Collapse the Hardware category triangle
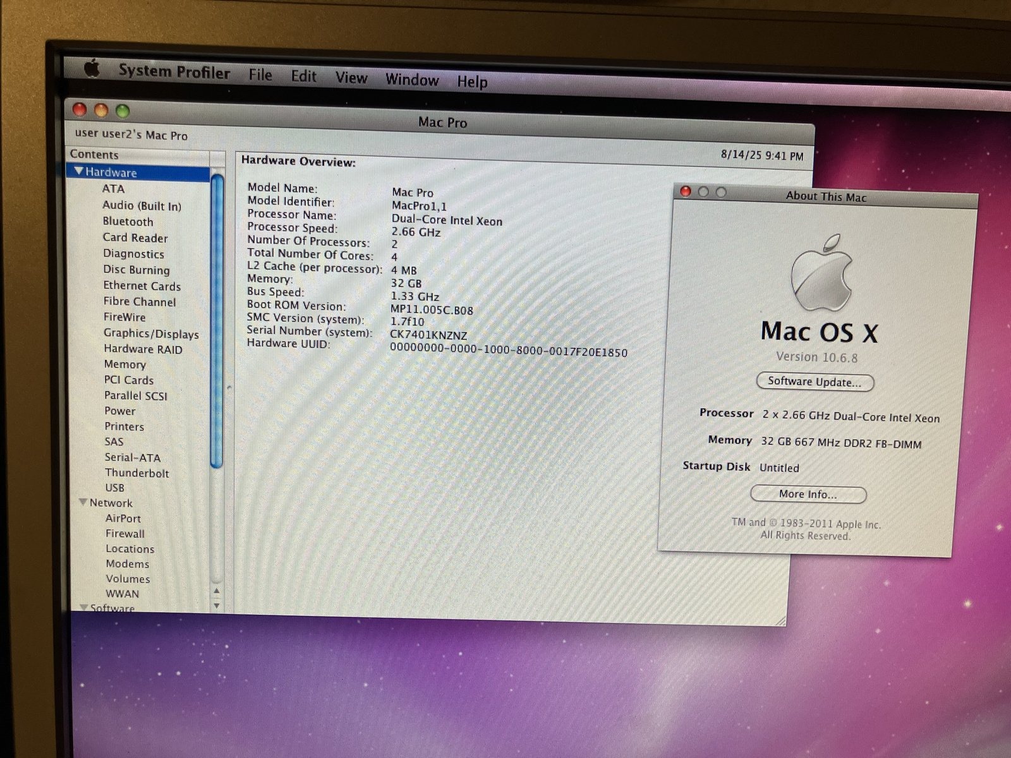 [78, 172]
